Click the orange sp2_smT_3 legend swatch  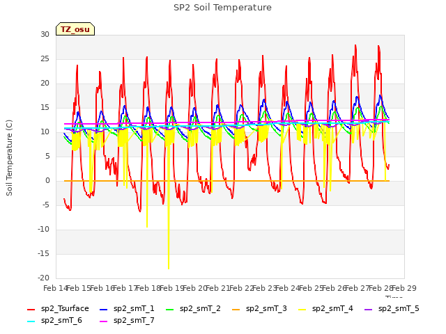coord(236,309)
